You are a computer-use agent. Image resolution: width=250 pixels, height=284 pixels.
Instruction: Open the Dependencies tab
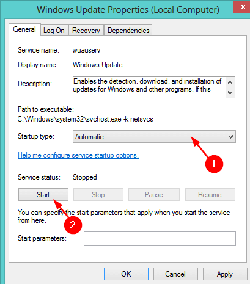click(x=128, y=31)
